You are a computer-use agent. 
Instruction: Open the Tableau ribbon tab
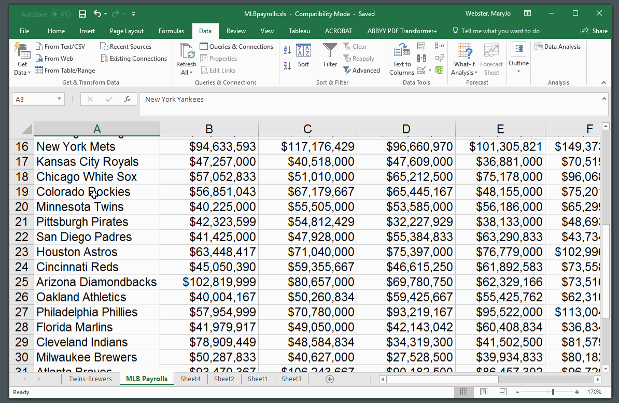coord(299,31)
